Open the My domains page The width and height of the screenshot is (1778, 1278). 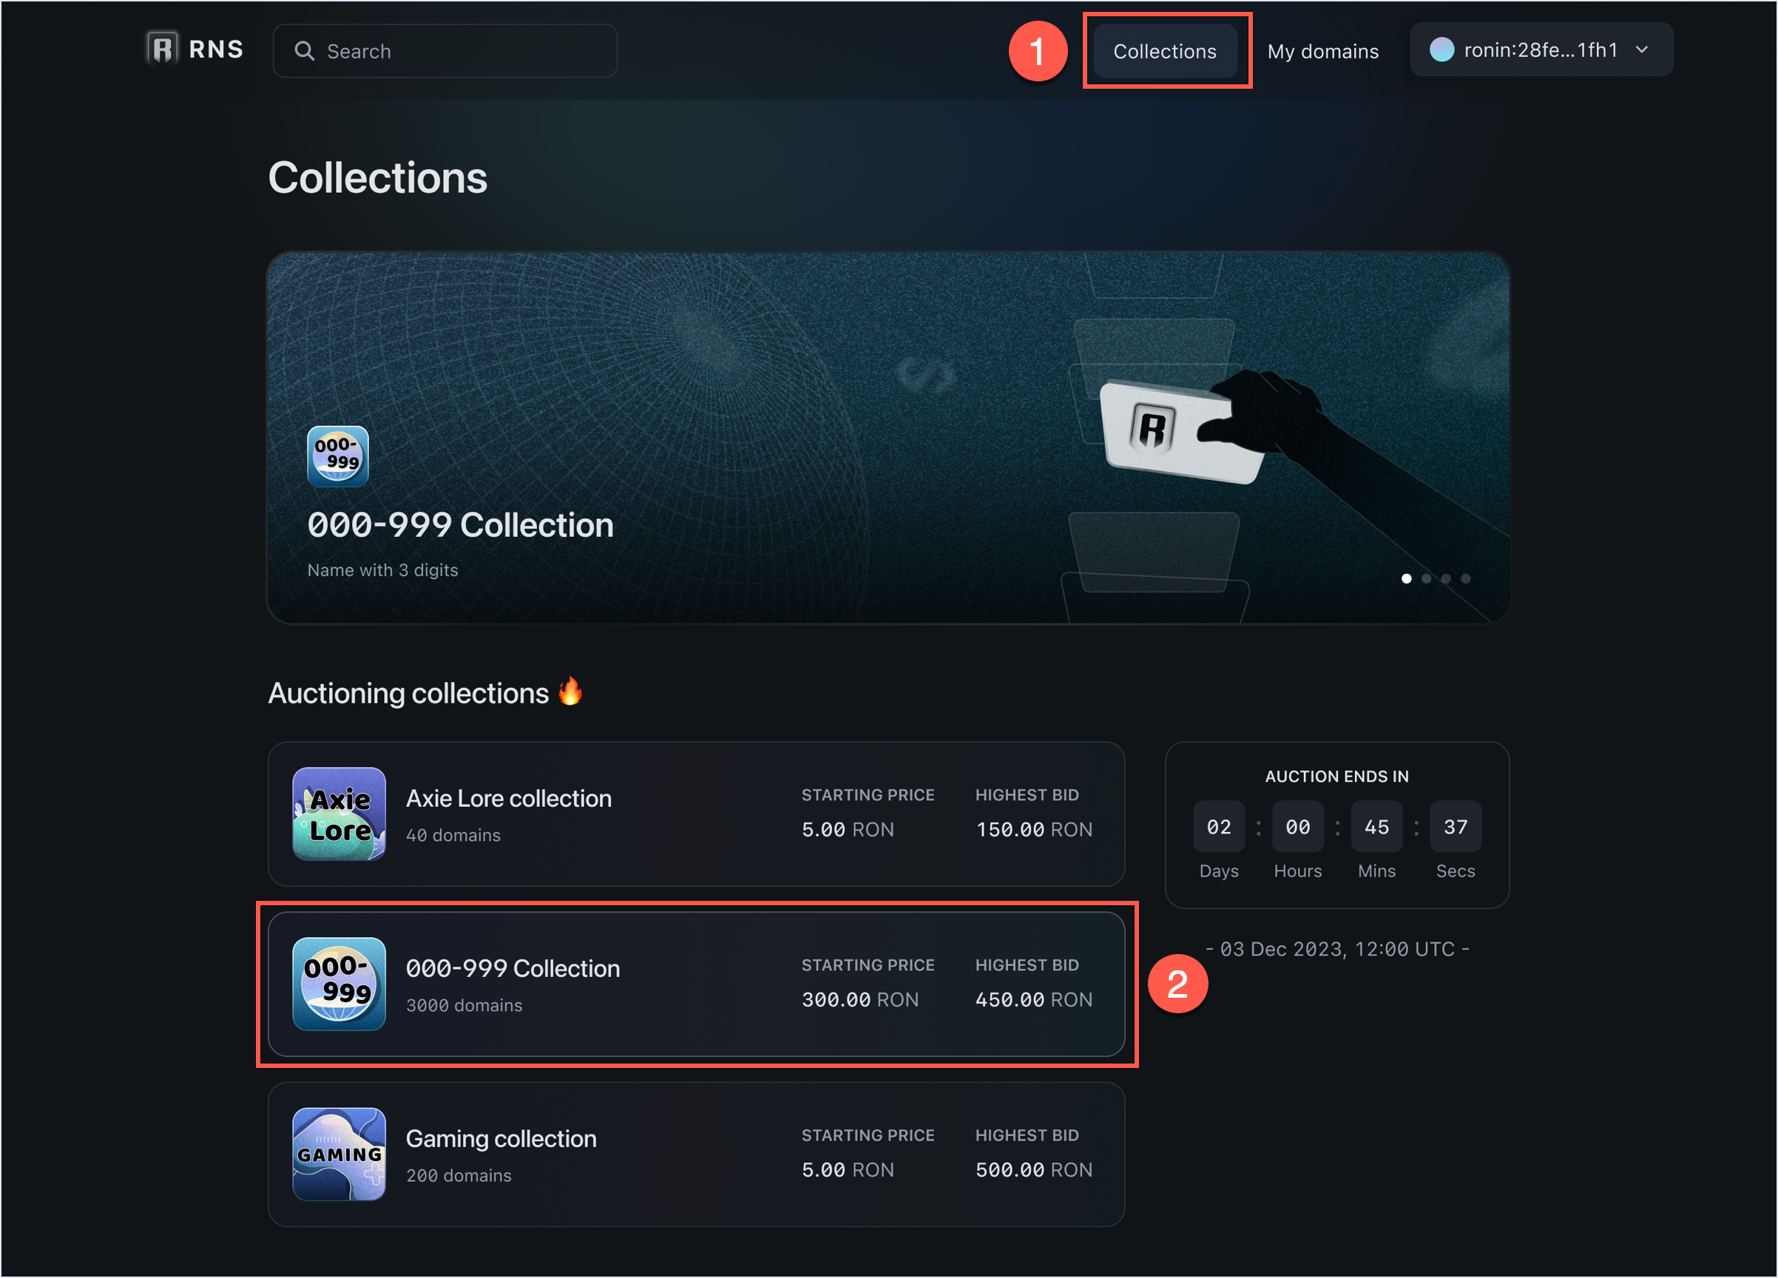point(1323,50)
